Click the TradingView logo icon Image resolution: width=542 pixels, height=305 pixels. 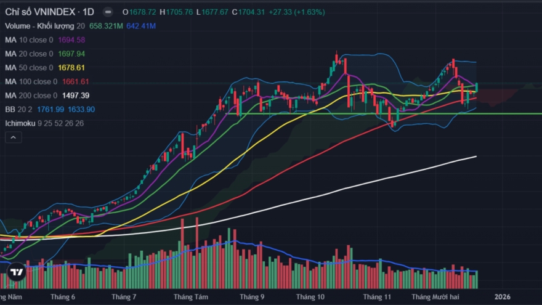tap(17, 272)
